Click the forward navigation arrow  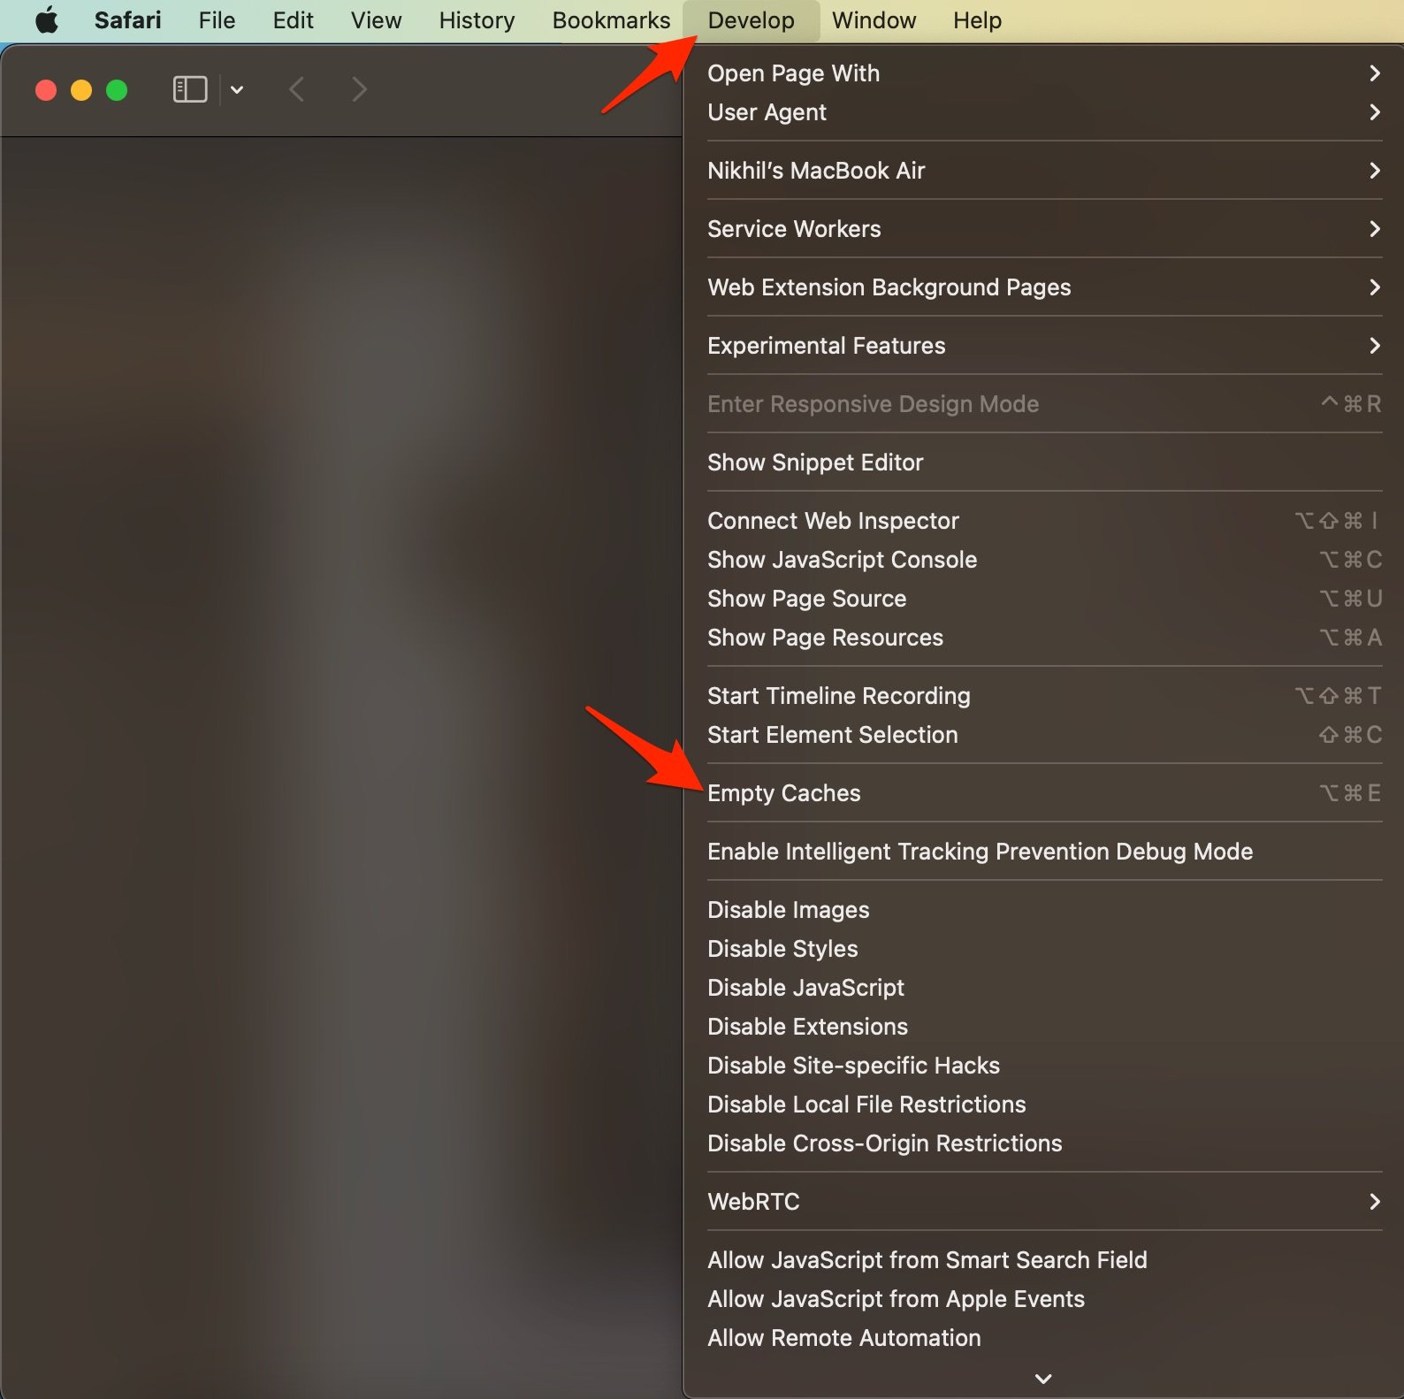(x=359, y=89)
